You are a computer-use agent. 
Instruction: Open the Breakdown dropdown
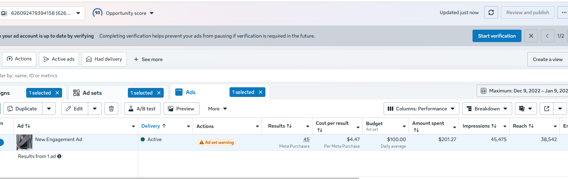click(x=487, y=109)
